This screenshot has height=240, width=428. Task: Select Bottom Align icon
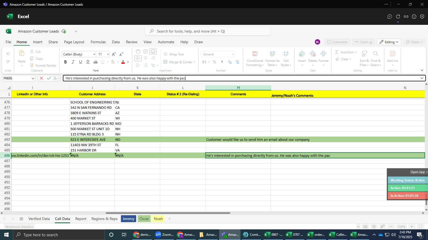pyautogui.click(x=153, y=51)
